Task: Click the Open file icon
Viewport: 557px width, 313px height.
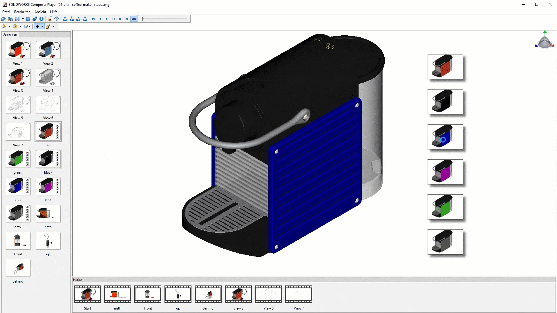Action: [4, 19]
